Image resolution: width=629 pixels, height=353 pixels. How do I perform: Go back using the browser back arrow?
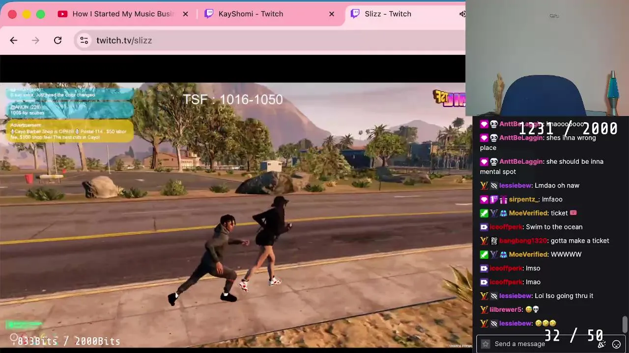click(x=14, y=40)
